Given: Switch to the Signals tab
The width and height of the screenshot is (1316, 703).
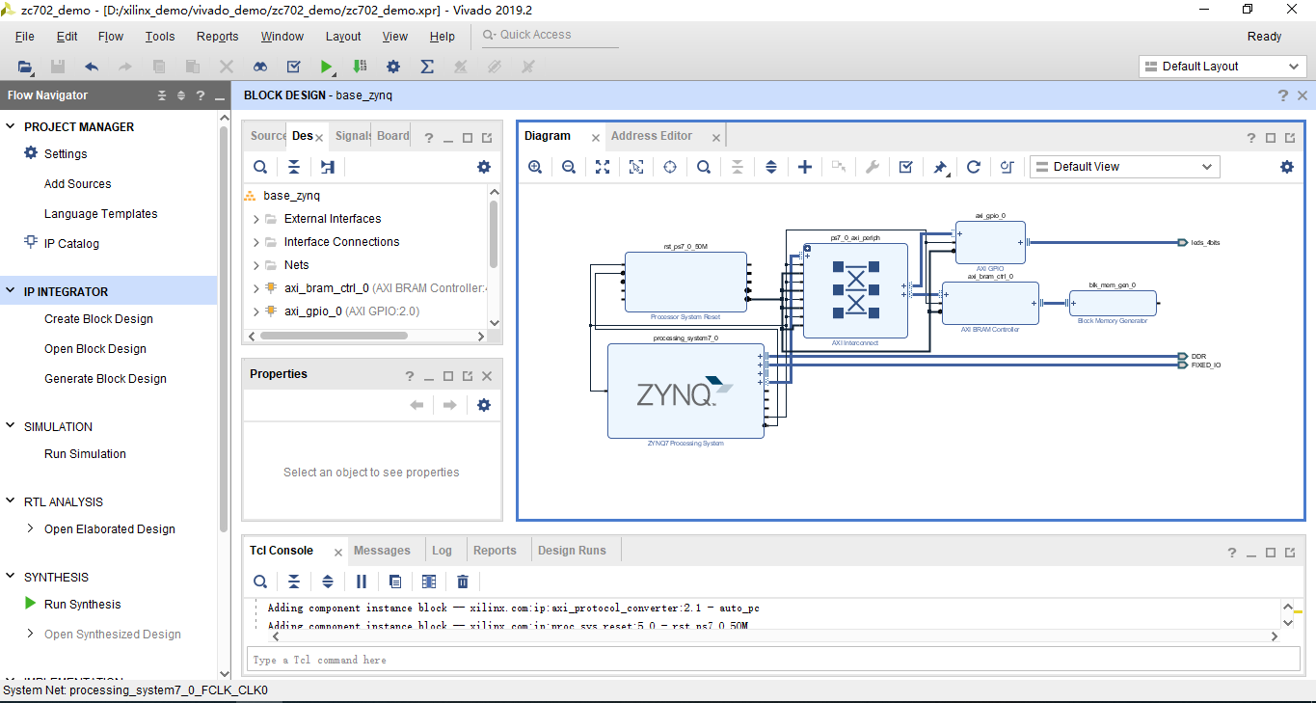Looking at the screenshot, I should point(353,136).
